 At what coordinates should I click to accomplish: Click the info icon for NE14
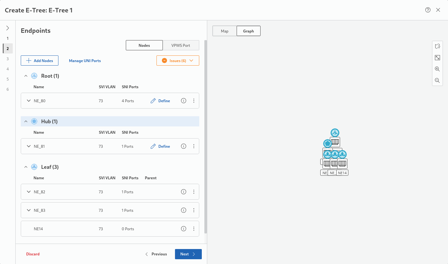pyautogui.click(x=184, y=229)
